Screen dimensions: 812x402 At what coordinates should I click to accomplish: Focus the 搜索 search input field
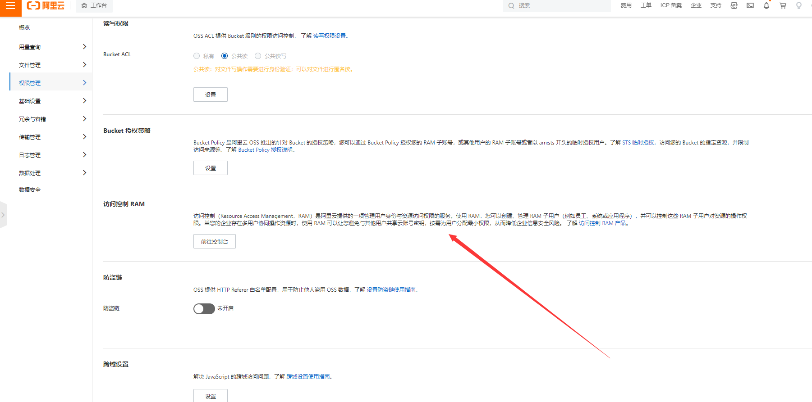click(x=557, y=6)
